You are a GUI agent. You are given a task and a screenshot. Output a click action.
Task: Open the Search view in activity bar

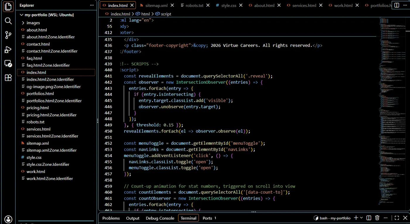(8, 21)
